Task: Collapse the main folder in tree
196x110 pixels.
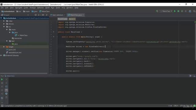Action: coord(7,30)
